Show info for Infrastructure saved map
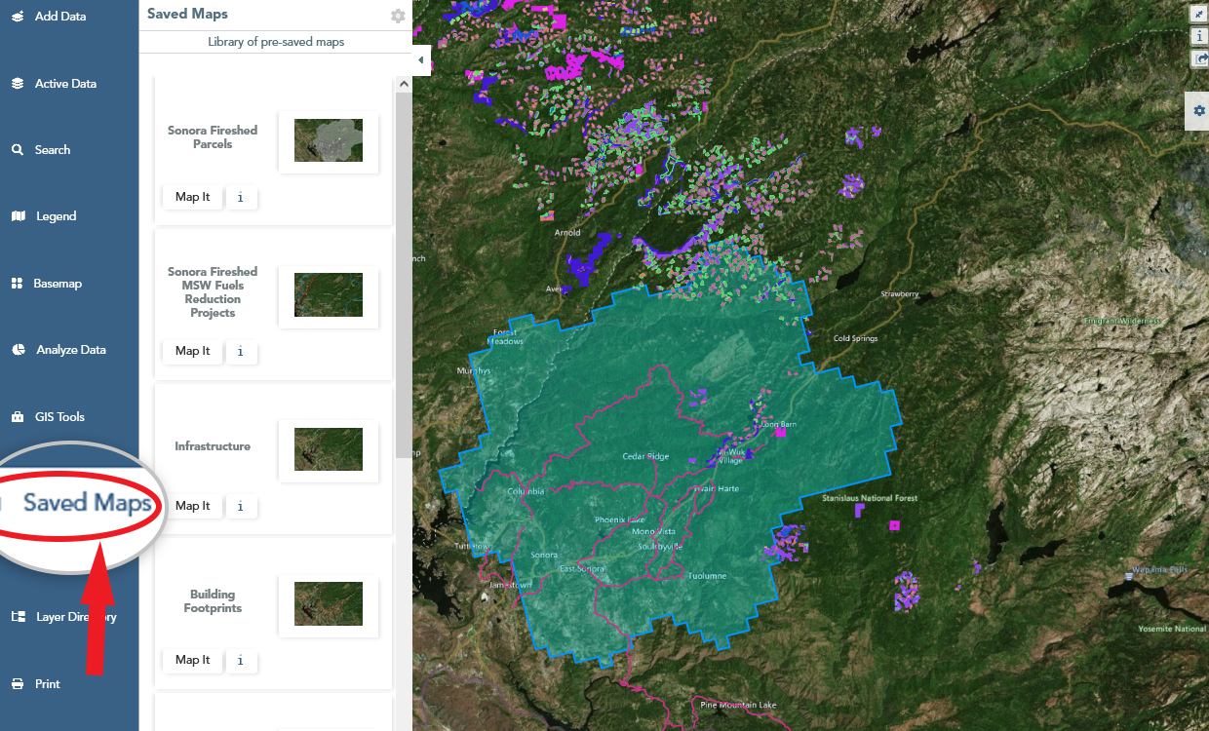Screen dimensions: 1209x731 coord(241,506)
